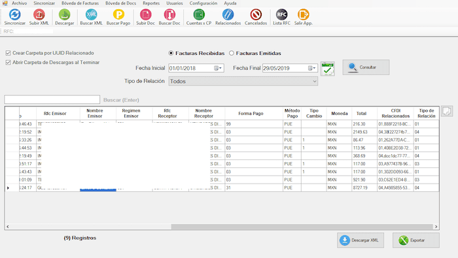This screenshot has width=458, height=258.
Task: Open the Reportes menu
Action: click(151, 3)
